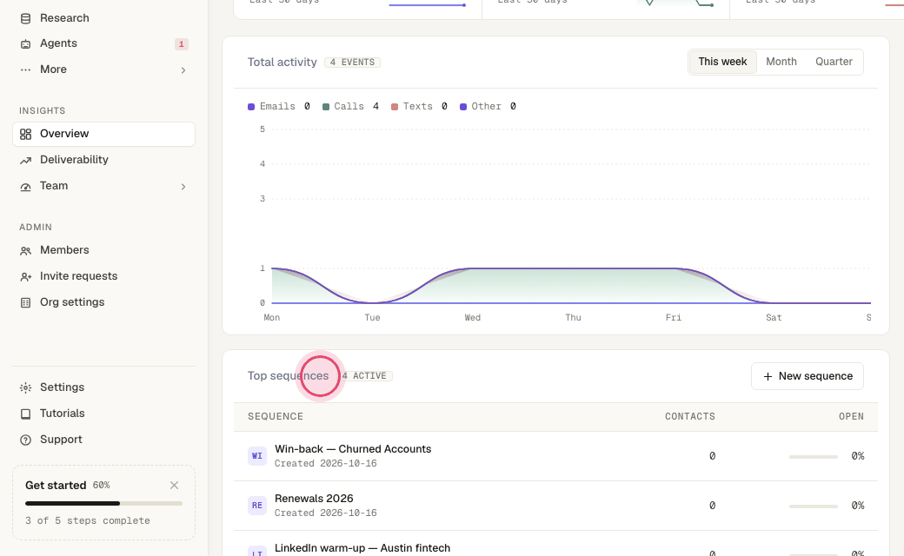Screen dimensions: 904x556
Task: Open the Org settings page
Action: click(103, 302)
